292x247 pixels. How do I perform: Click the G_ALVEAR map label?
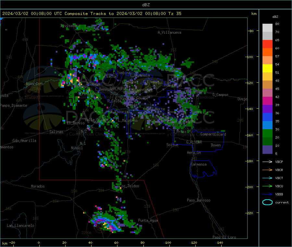[x=194, y=142]
